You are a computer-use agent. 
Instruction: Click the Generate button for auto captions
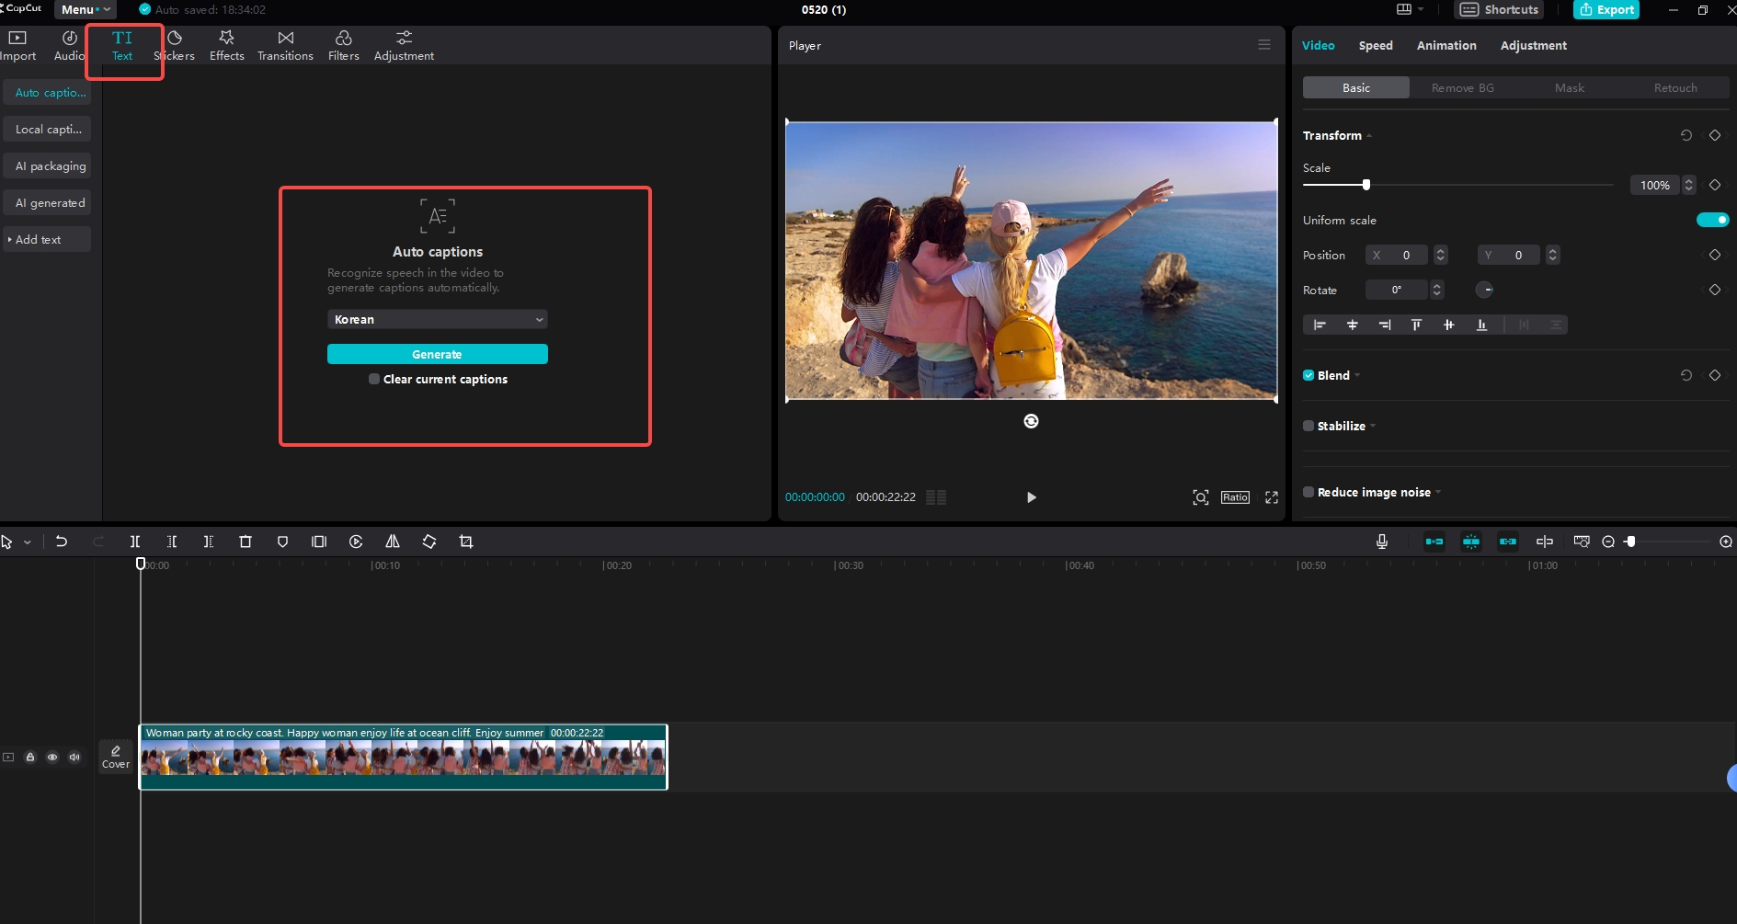pos(437,354)
